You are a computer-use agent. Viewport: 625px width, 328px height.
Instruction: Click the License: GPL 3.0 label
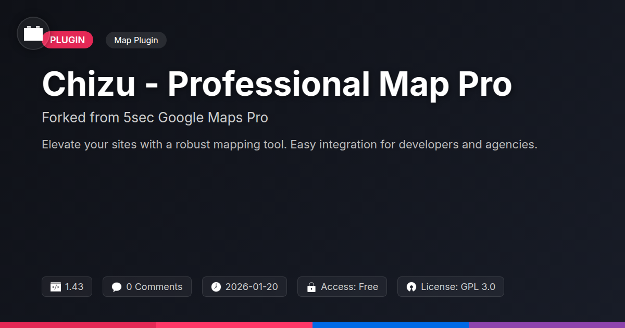click(458, 287)
